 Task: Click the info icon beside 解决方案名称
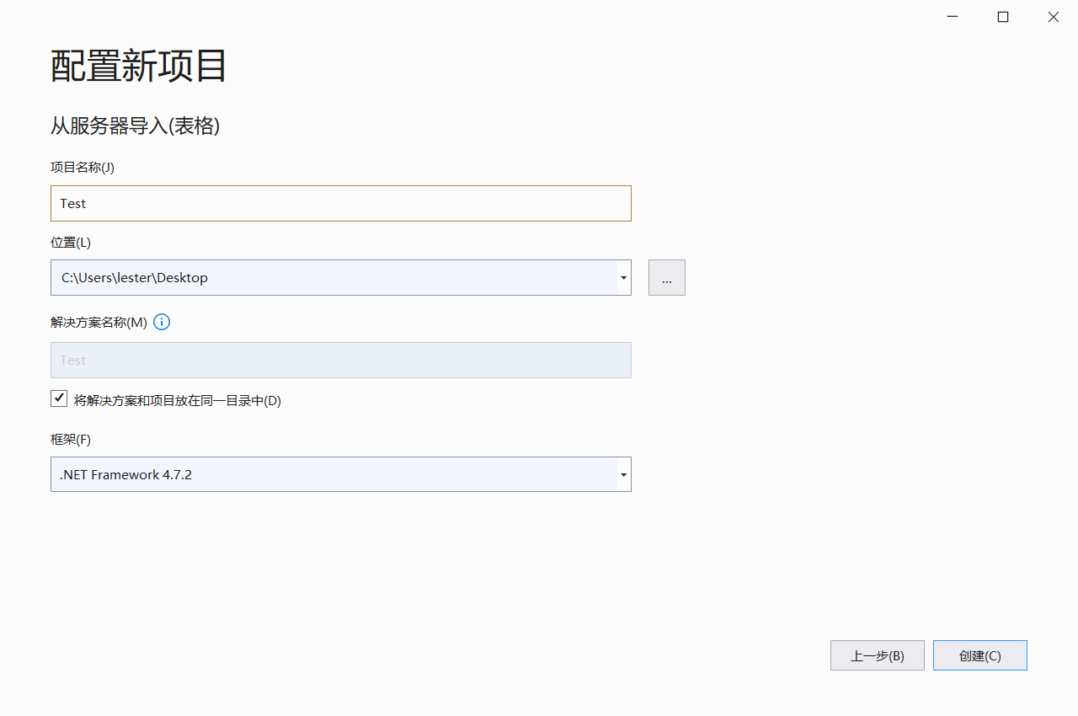coord(162,323)
